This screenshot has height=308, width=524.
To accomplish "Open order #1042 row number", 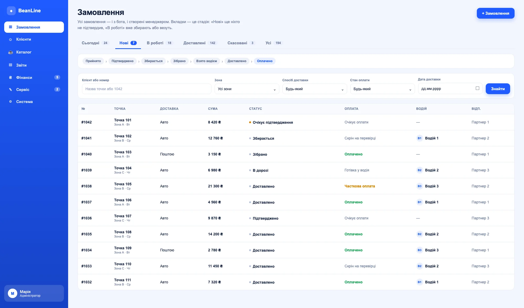I will tap(86, 122).
